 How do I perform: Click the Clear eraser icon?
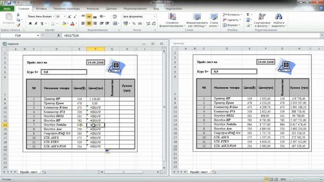click(x=248, y=25)
